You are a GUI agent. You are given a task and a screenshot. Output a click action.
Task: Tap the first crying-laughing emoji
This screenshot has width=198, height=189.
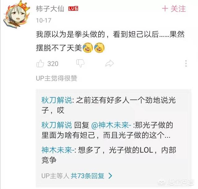coord(88,48)
